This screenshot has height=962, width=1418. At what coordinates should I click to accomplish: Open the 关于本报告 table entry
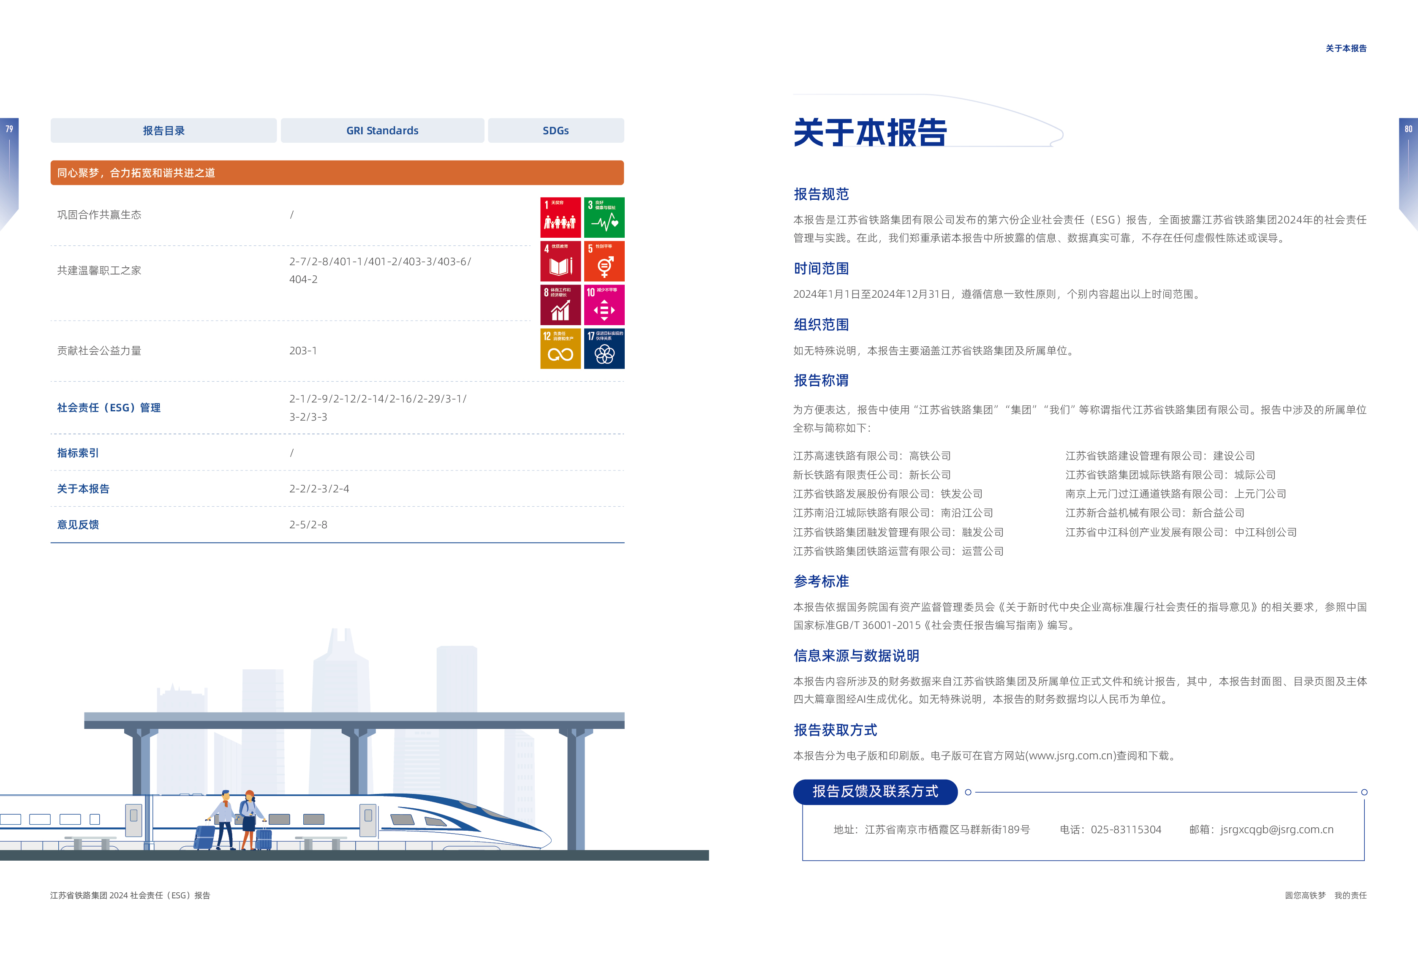[83, 489]
